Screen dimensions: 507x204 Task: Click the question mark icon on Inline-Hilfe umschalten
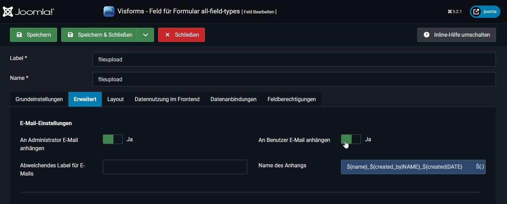pos(427,35)
